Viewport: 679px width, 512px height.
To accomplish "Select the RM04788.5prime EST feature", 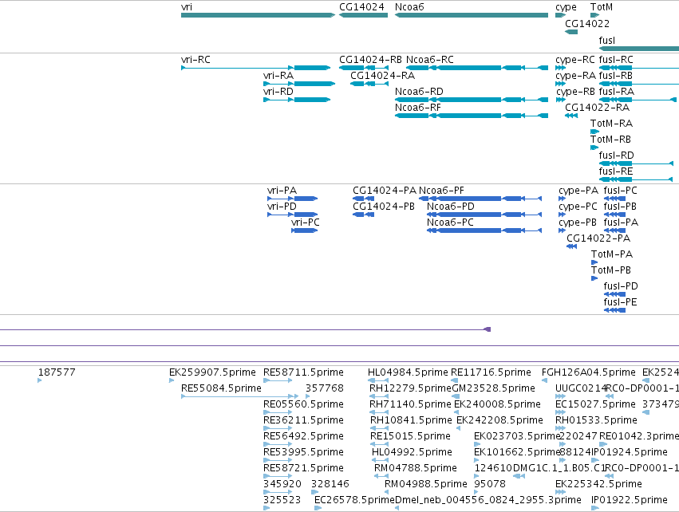I will pyautogui.click(x=381, y=475).
